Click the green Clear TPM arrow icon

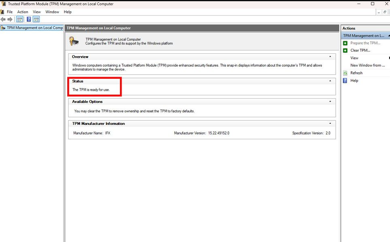click(x=345, y=51)
